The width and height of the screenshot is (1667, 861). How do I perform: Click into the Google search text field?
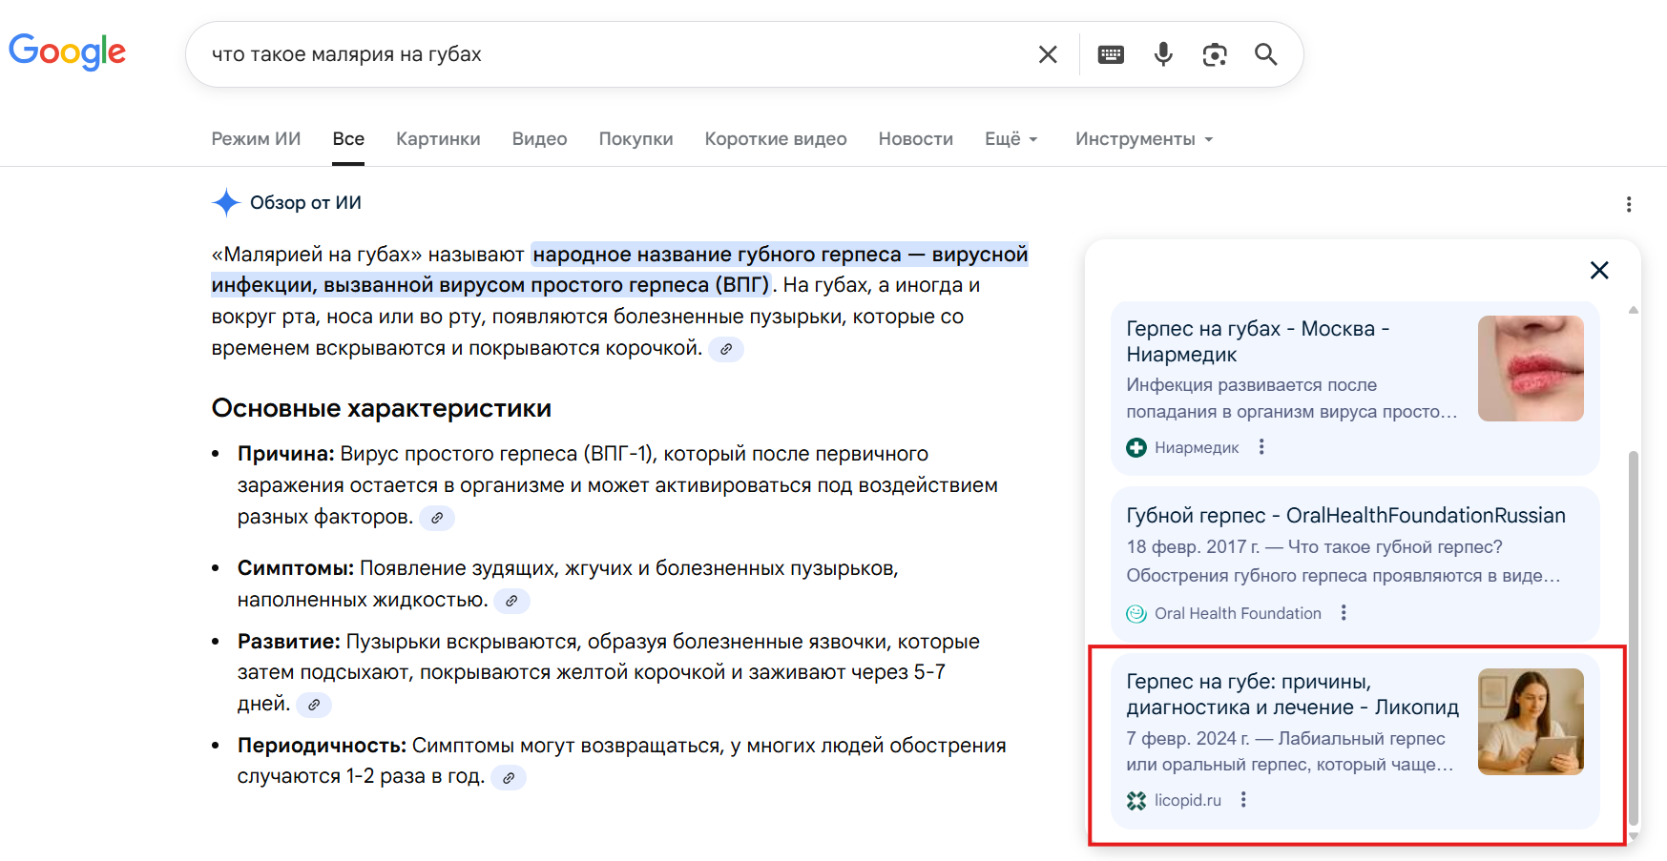click(x=611, y=54)
